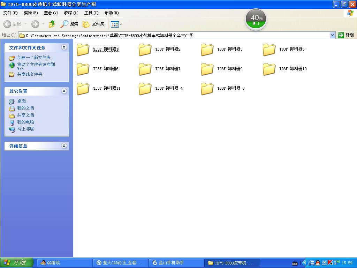Click the up-folder icon on the toolbar
Image resolution: width=357 pixels, height=268 pixels.
pyautogui.click(x=52, y=24)
